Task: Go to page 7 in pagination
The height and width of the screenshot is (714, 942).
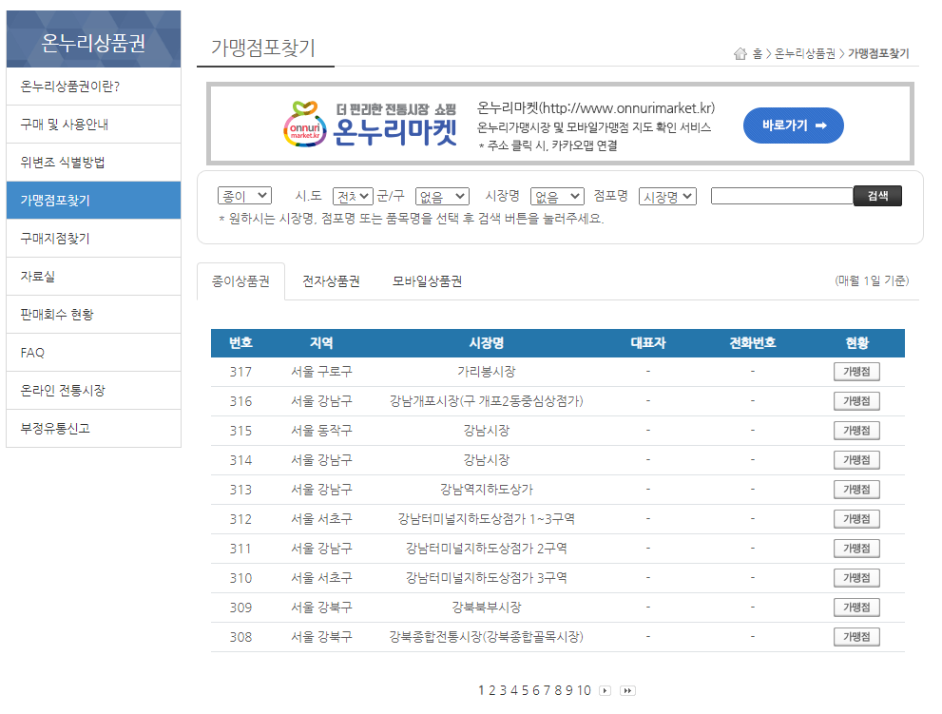Action: [548, 690]
